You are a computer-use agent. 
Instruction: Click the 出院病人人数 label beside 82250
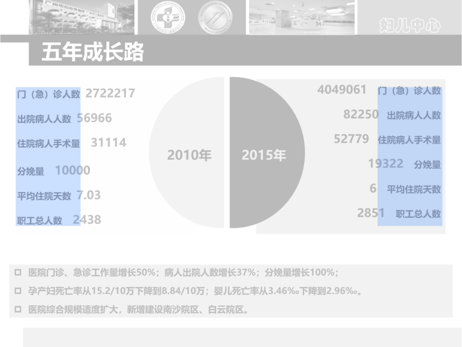(x=414, y=115)
